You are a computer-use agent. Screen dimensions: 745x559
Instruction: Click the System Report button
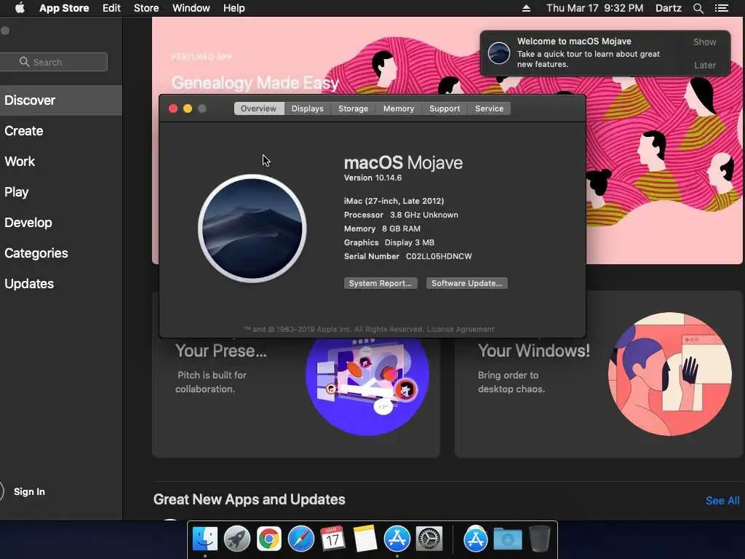[x=381, y=283]
